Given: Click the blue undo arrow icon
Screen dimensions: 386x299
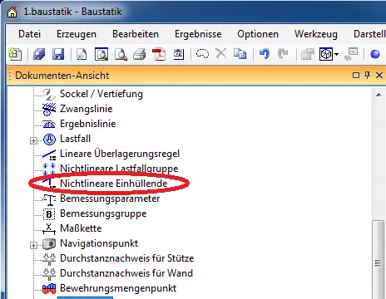Looking at the screenshot, I should click(265, 54).
